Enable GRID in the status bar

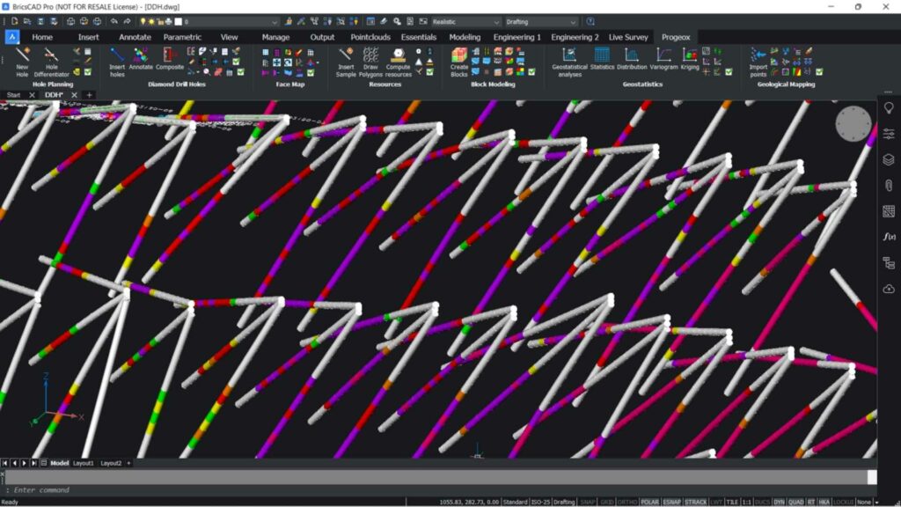[x=606, y=502]
